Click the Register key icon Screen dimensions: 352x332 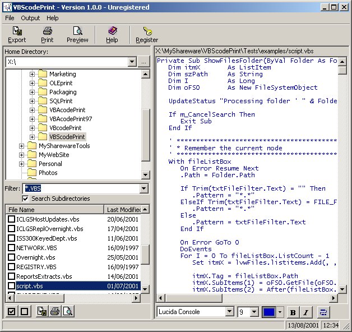click(x=147, y=31)
